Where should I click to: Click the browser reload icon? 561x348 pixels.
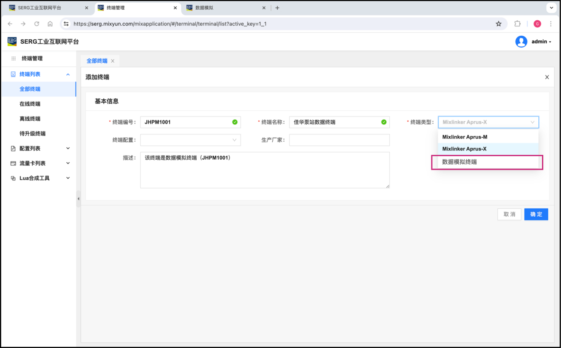(x=37, y=24)
